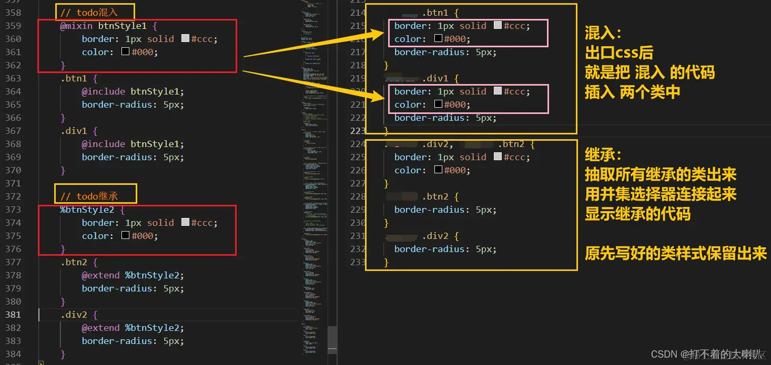The image size is (771, 365).
Task: Click "@include btnStyle1;" on line 368
Action: (x=133, y=144)
